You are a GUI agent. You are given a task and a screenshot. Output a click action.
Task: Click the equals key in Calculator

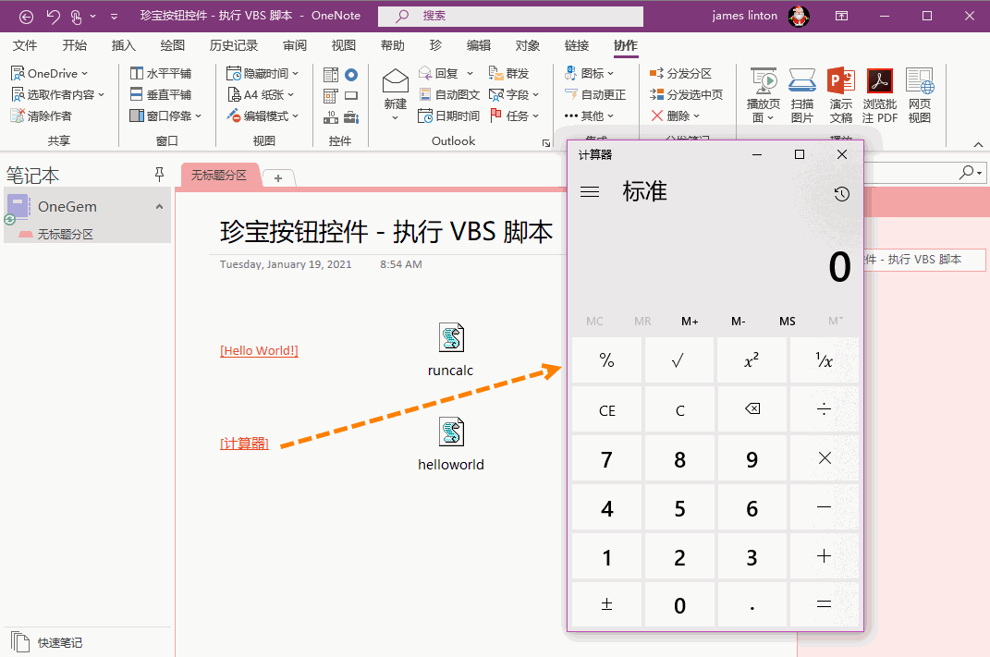point(824,604)
